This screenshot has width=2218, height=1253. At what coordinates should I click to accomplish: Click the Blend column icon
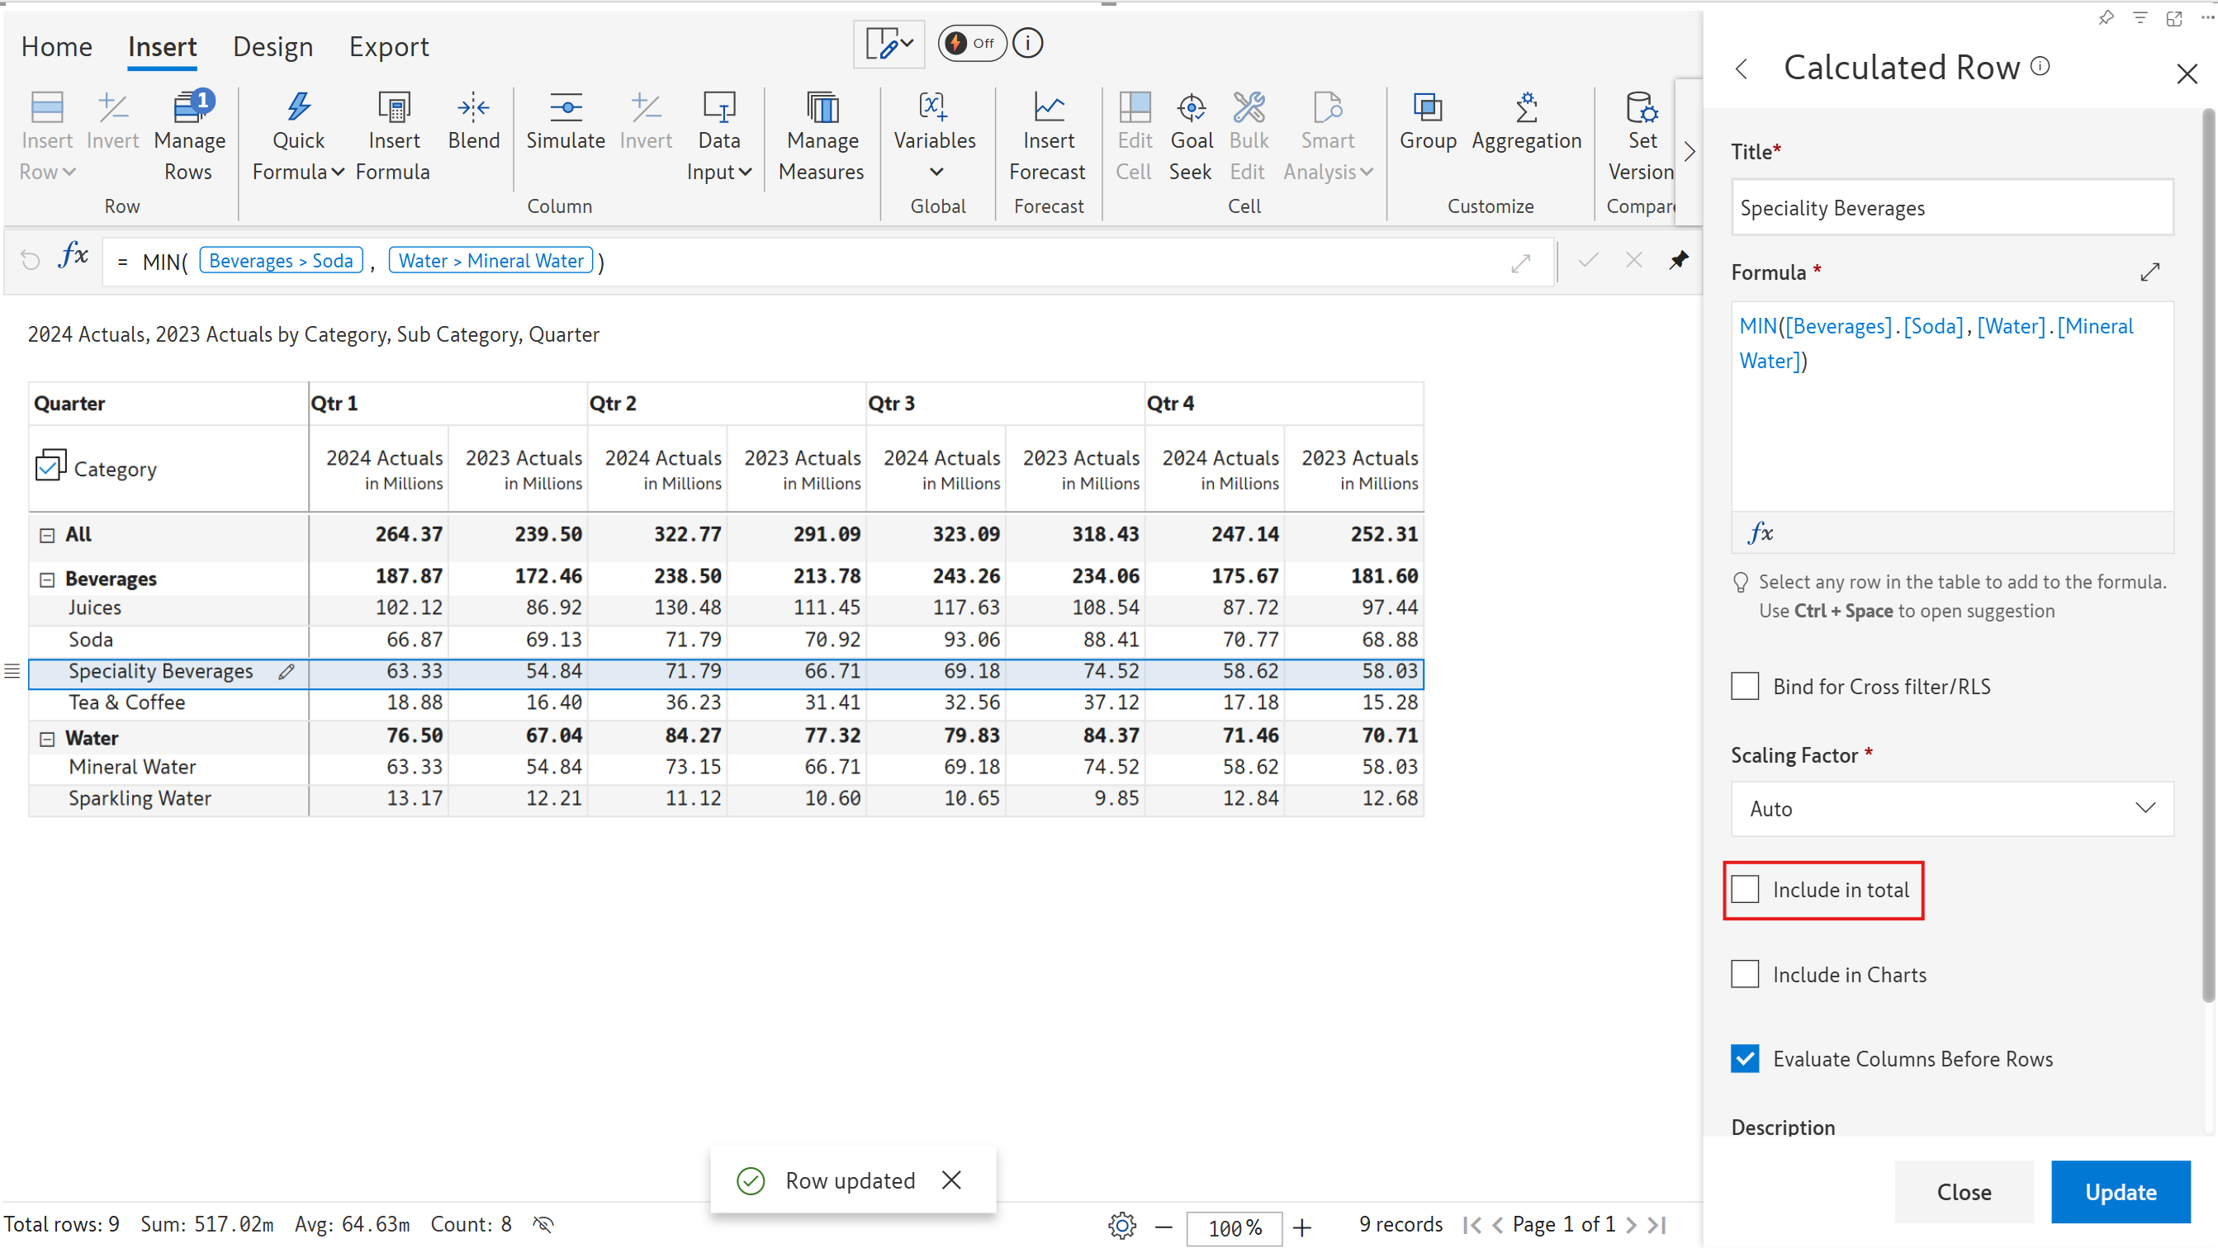pos(472,109)
